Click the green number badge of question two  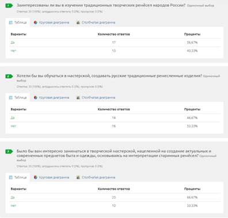click(x=9, y=77)
